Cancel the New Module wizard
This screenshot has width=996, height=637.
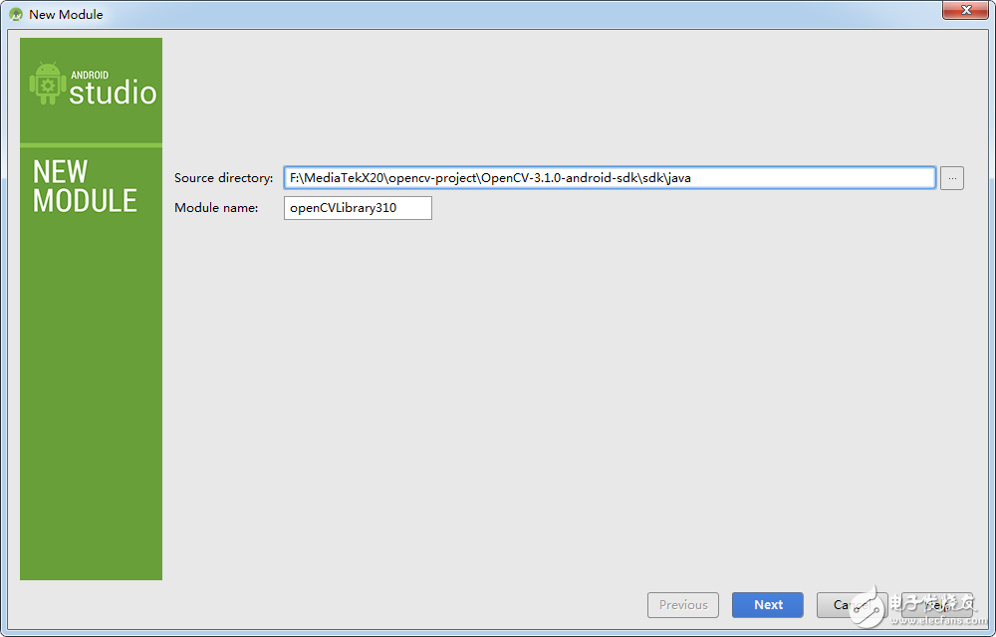(852, 604)
